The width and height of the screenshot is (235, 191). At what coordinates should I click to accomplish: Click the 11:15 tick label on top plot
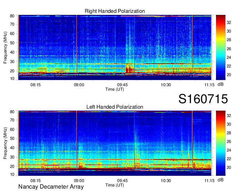pyautogui.click(x=209, y=85)
